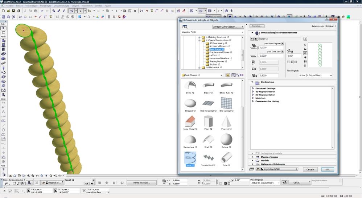Click the Print icon in toolbar
362x198 pixels.
click(19, 11)
